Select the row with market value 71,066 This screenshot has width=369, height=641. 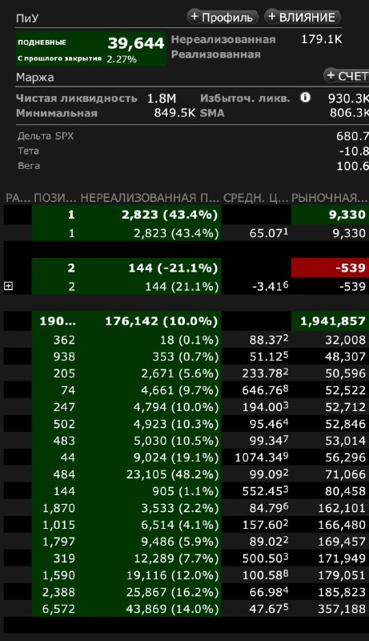(x=187, y=474)
